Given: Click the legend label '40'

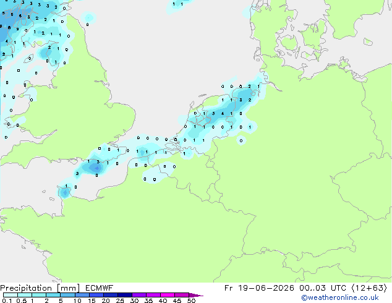Looking at the screenshot, I should pyautogui.click(x=163, y=301).
